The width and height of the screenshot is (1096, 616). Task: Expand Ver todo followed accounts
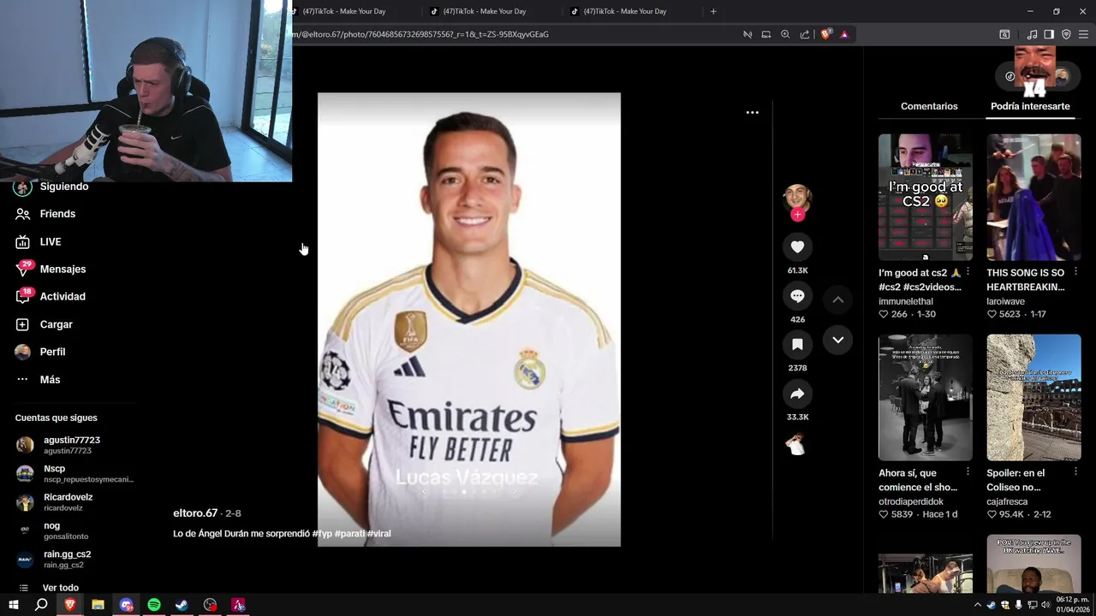point(60,588)
